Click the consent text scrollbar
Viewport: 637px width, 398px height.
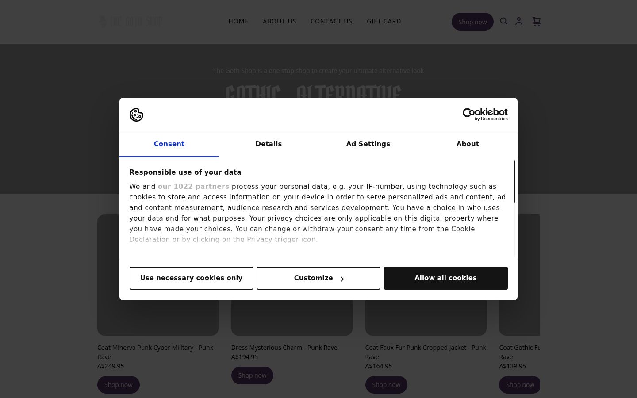(x=514, y=181)
